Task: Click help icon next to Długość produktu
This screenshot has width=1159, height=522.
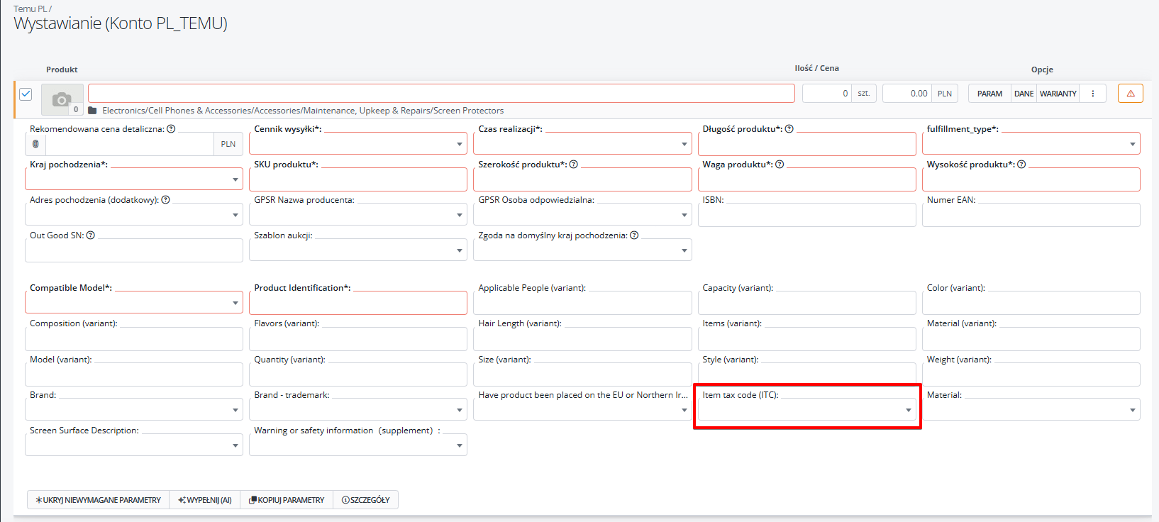Action: (x=789, y=129)
